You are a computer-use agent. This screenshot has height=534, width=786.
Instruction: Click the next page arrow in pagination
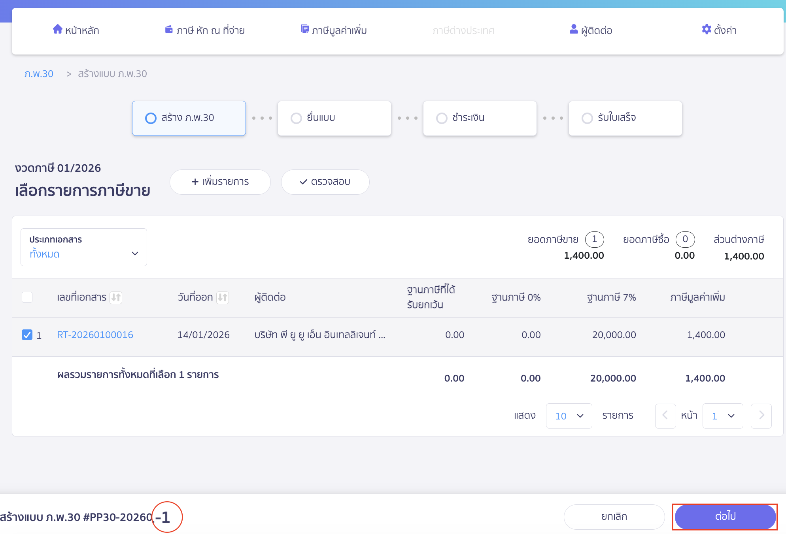(x=761, y=416)
